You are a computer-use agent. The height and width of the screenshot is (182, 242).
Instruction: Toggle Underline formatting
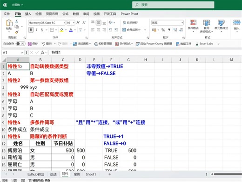[x=42, y=30]
